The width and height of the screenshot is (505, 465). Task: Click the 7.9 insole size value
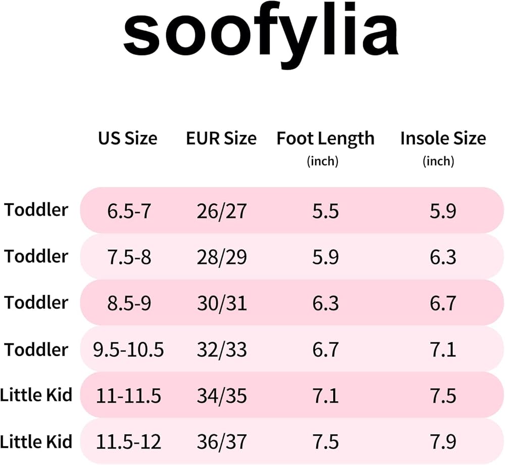pyautogui.click(x=443, y=442)
